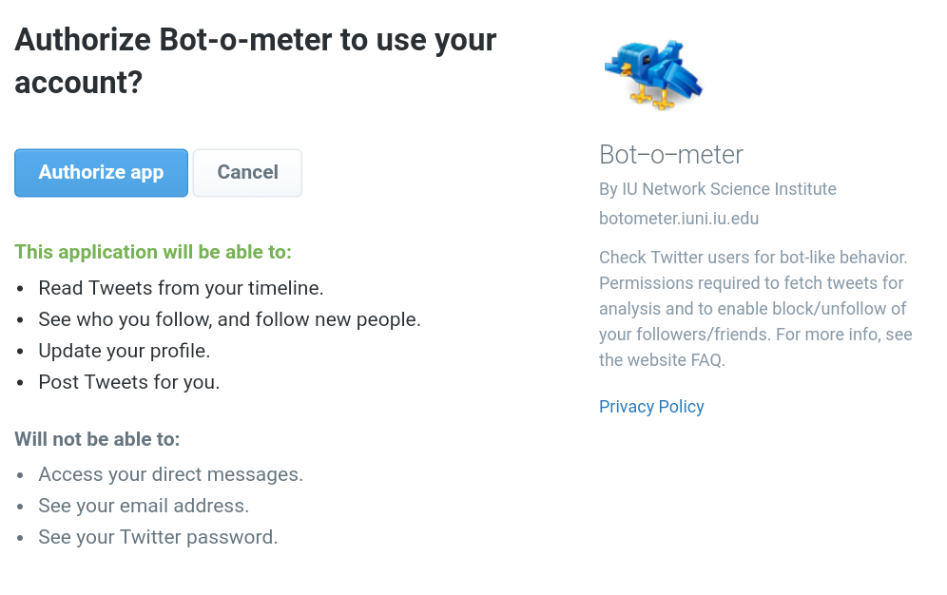
Task: Click the Bot-o-meter app name heading
Action: [671, 154]
